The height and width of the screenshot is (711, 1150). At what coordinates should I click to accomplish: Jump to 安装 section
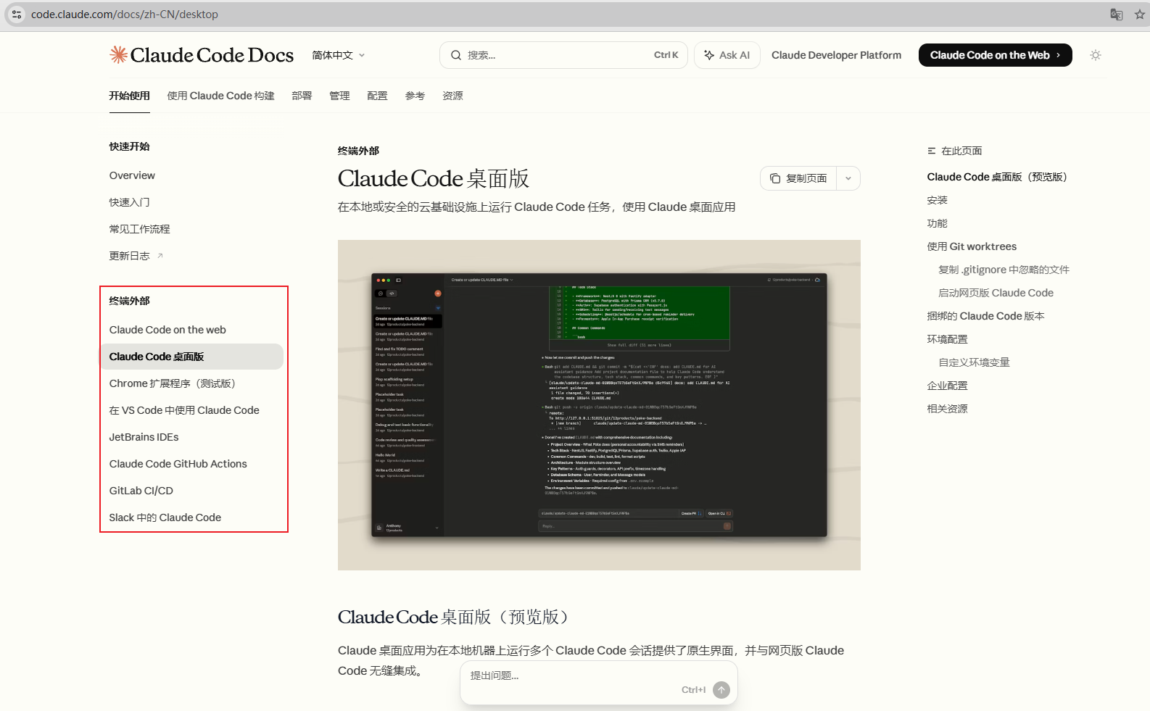(938, 200)
